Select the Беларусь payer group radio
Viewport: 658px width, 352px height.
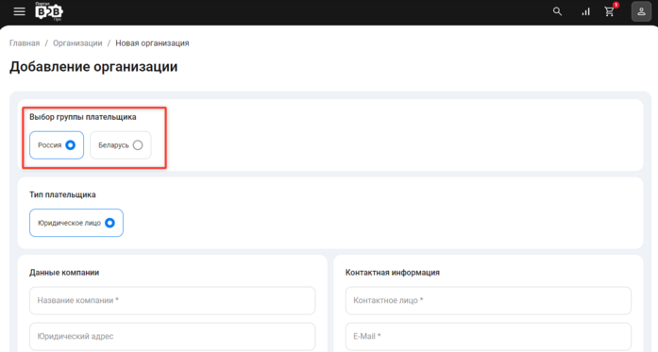pyautogui.click(x=121, y=145)
